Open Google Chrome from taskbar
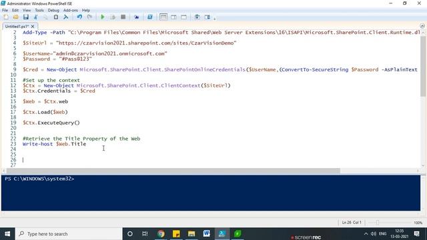Screen dimensions: 427x240 161,234
